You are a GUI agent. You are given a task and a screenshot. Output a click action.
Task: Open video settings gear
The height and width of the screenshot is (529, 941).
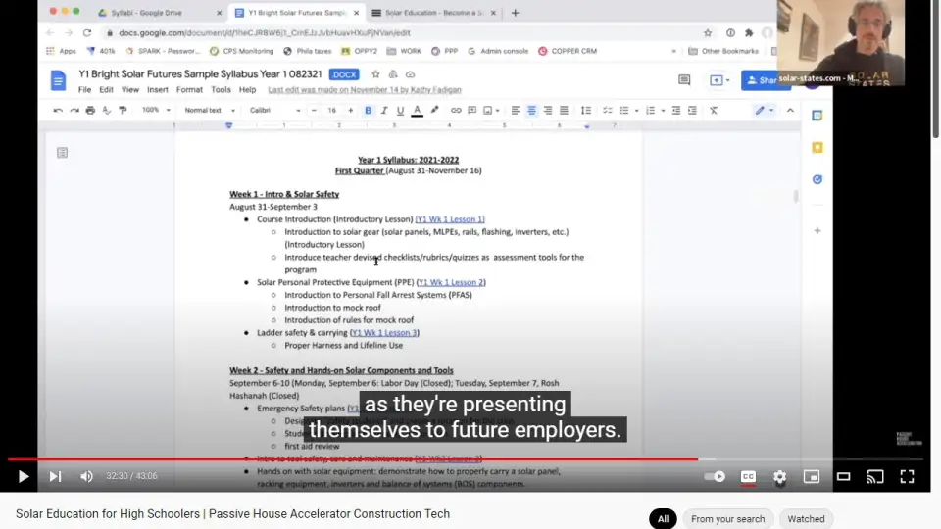coord(779,477)
